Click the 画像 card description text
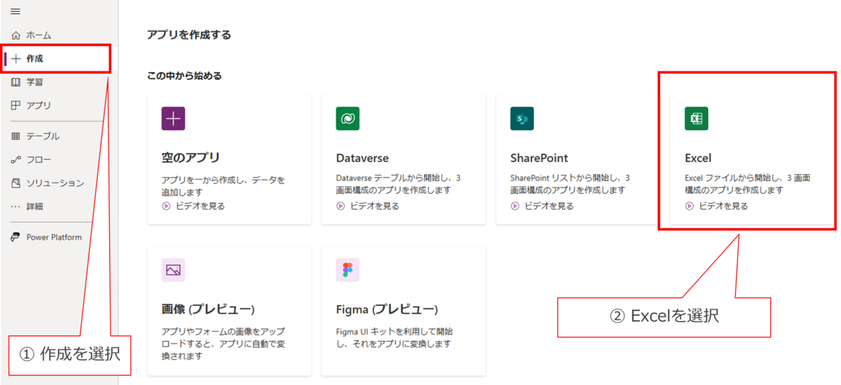The width and height of the screenshot is (841, 385). coord(224,344)
